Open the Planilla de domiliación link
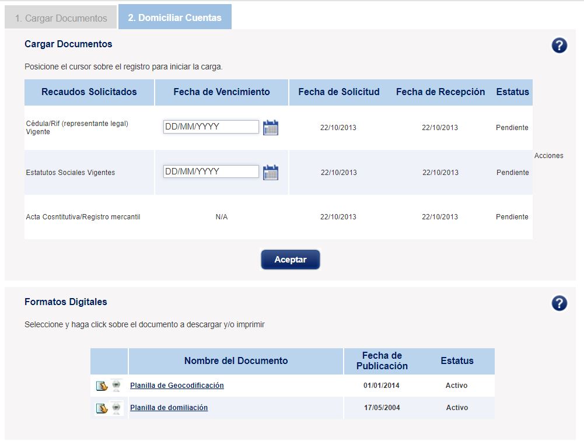The height and width of the screenshot is (448, 584). [x=169, y=408]
